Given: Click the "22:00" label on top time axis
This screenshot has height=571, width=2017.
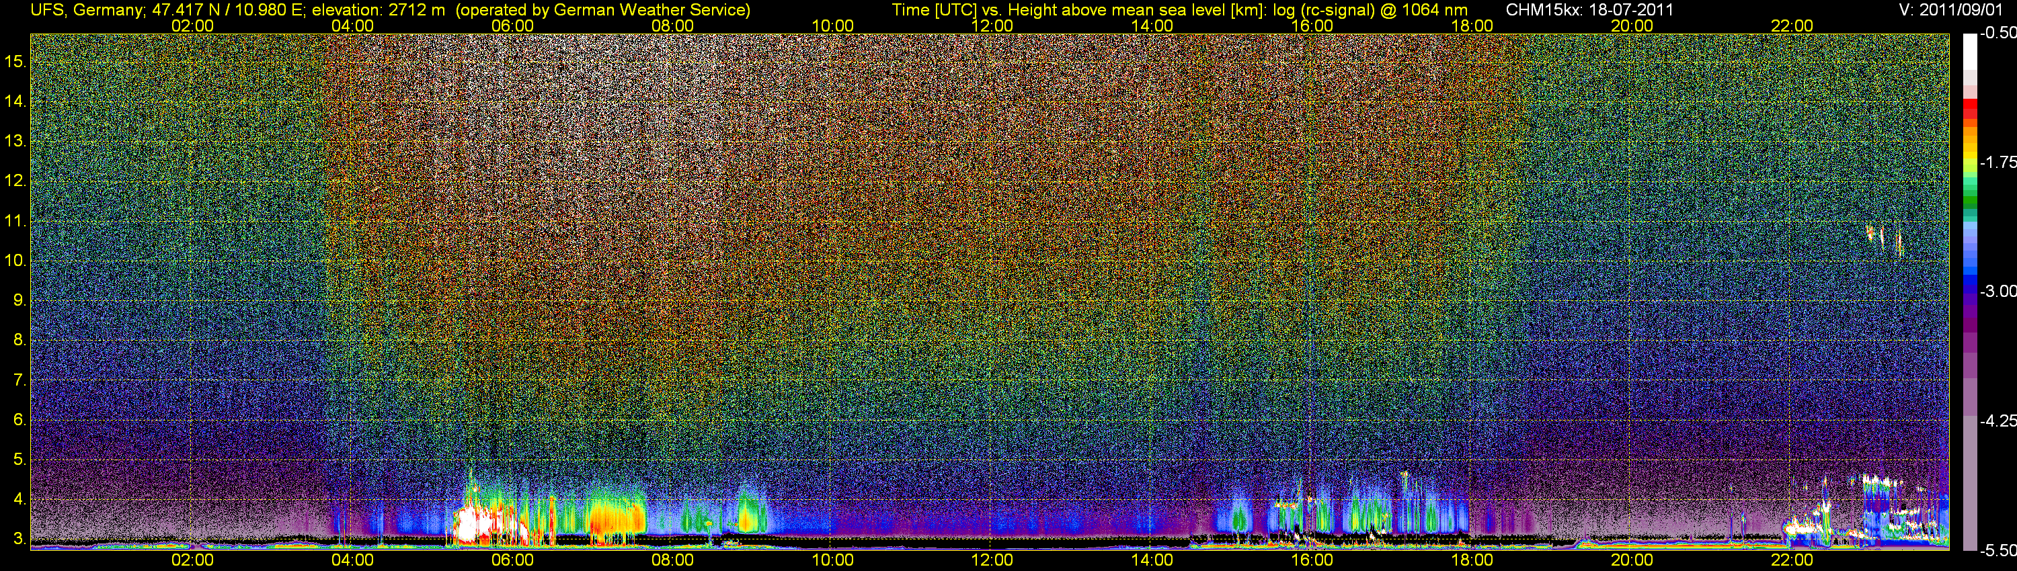Looking at the screenshot, I should [1792, 26].
